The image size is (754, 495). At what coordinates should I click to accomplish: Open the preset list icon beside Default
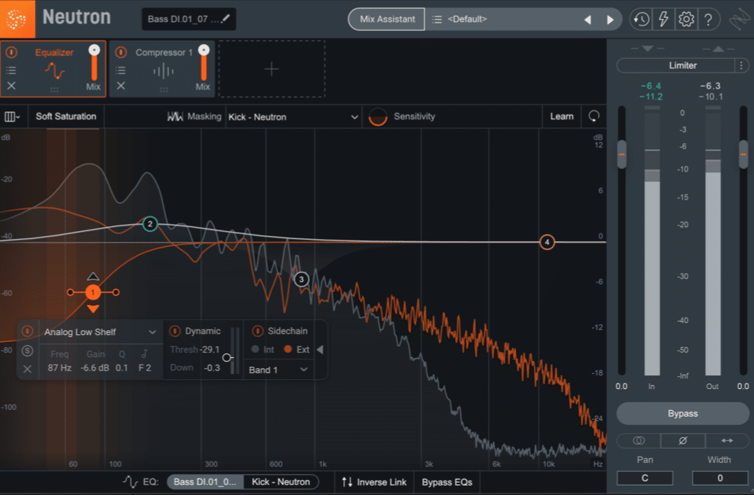[437, 19]
